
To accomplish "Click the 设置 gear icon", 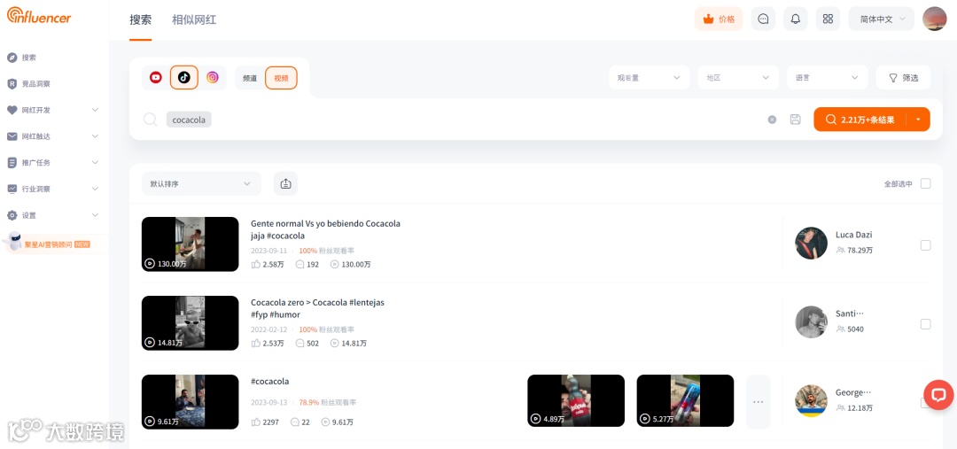I will pos(12,215).
